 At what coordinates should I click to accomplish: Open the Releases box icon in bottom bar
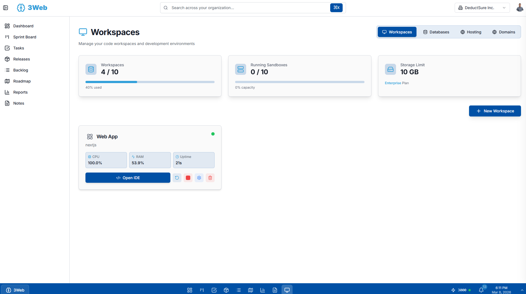[226, 290]
